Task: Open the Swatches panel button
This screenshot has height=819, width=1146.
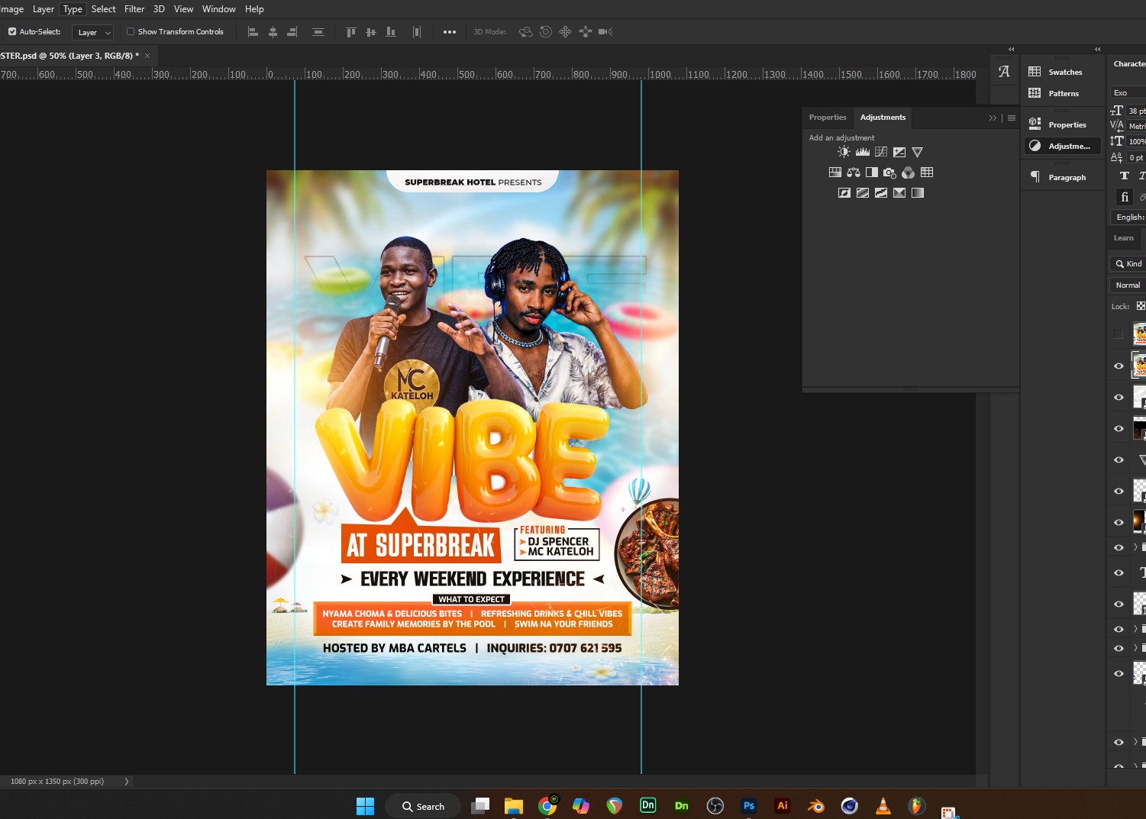Action: tap(1061, 72)
